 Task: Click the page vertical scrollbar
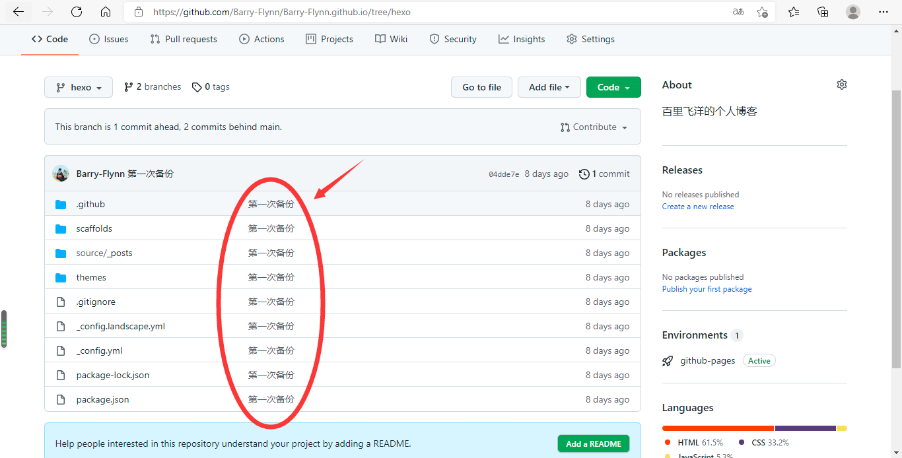point(896,229)
